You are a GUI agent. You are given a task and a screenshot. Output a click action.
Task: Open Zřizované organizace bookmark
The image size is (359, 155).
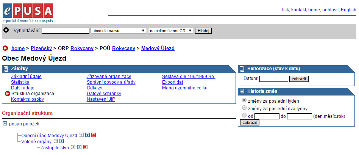click(x=109, y=77)
